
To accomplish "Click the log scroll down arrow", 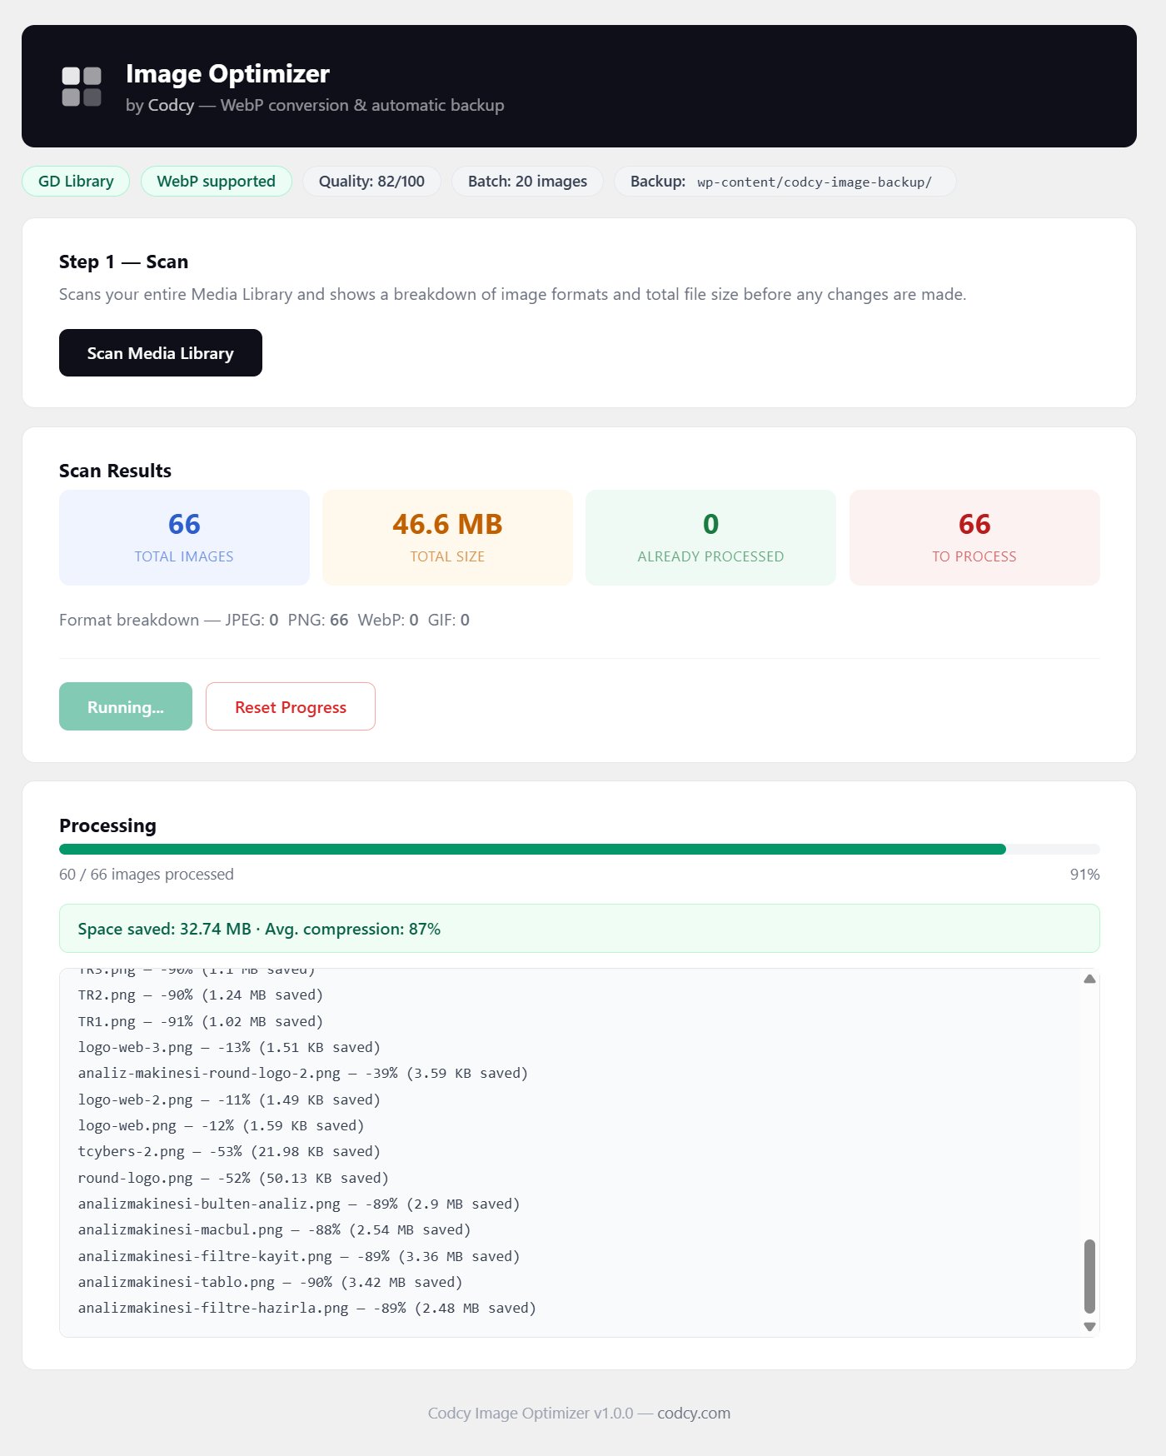I will coord(1089,1326).
